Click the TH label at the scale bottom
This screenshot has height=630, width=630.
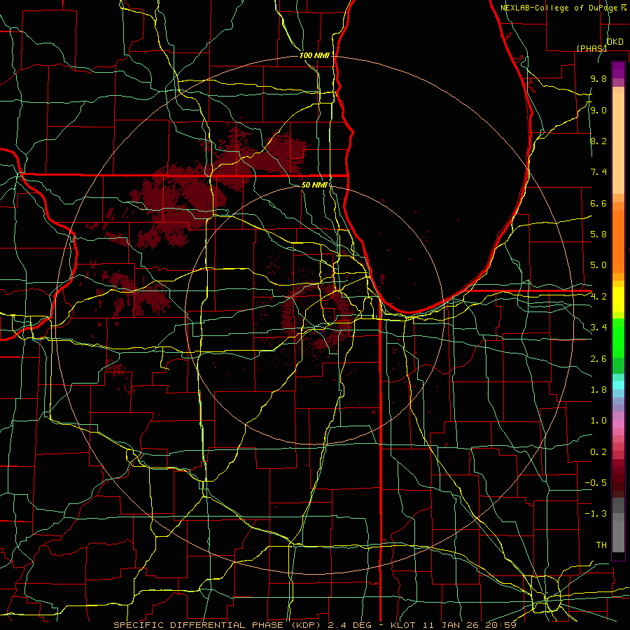coord(601,545)
